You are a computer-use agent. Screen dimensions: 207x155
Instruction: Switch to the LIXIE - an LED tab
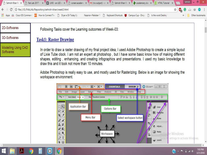[55, 3]
